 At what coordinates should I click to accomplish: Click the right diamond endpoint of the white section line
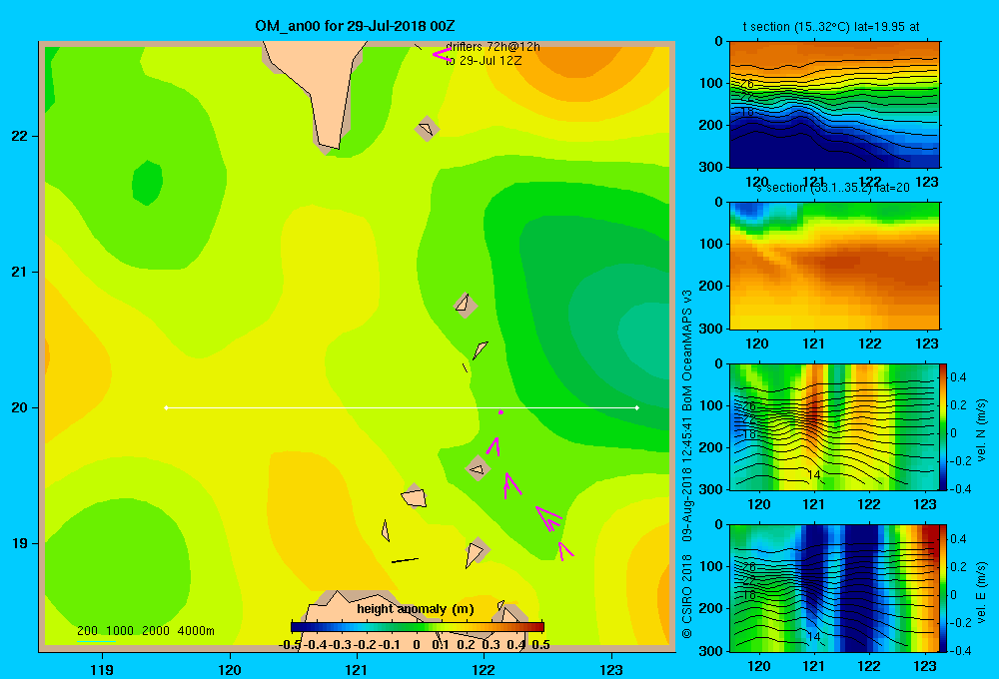[637, 407]
